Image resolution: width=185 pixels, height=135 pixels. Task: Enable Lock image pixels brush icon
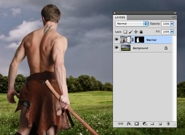(x=130, y=32)
